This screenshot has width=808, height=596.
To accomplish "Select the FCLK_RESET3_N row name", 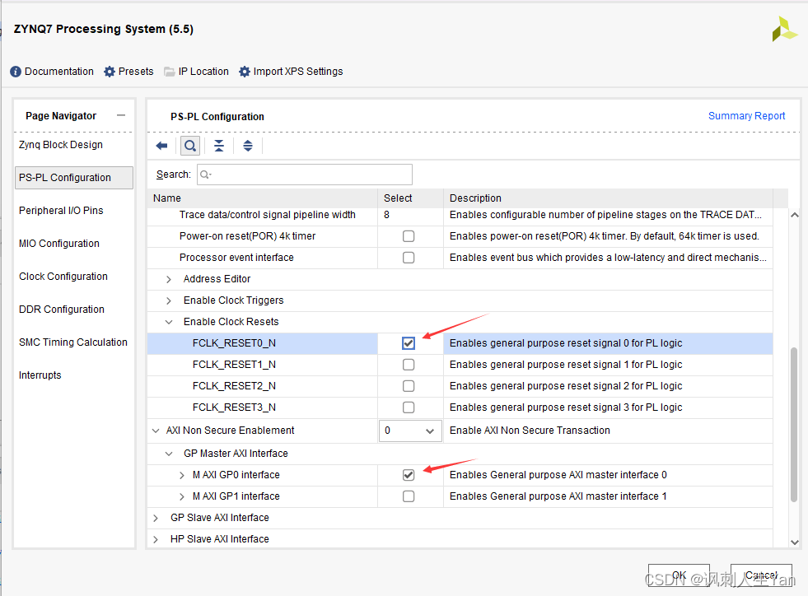I will 234,407.
